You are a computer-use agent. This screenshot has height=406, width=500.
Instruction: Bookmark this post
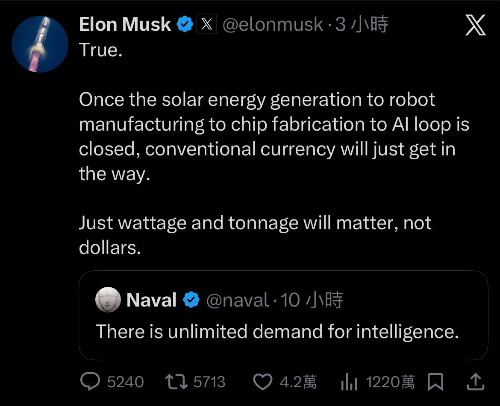[435, 382]
